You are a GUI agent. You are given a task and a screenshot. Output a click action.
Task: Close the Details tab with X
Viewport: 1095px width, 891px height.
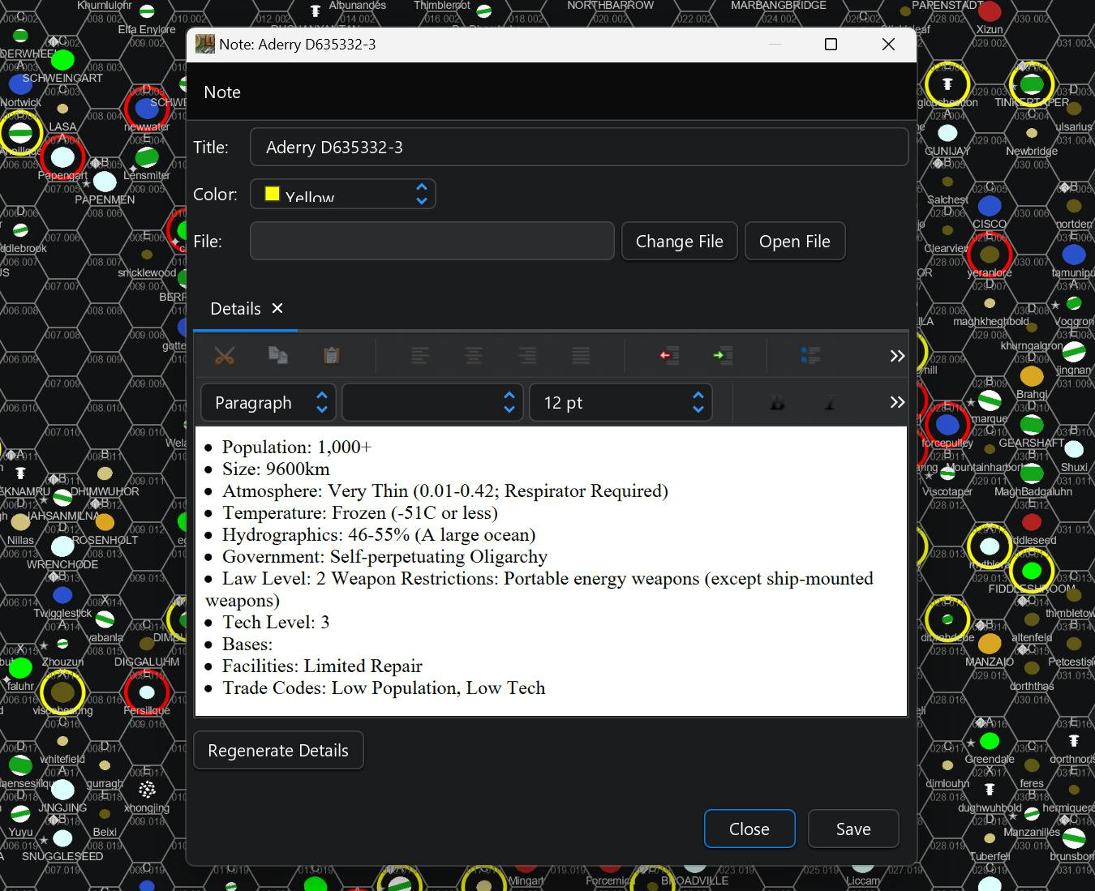coord(277,308)
